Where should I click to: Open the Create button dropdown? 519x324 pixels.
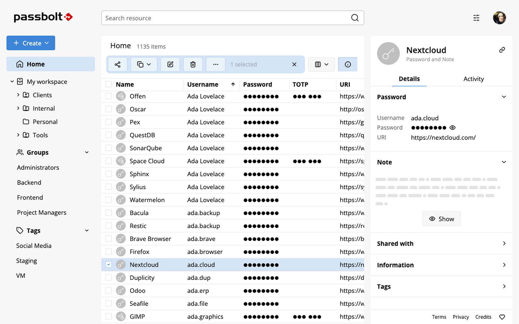[31, 43]
